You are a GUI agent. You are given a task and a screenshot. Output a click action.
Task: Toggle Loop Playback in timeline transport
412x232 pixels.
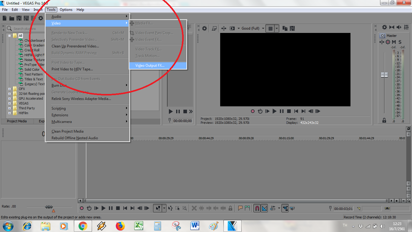click(89, 208)
